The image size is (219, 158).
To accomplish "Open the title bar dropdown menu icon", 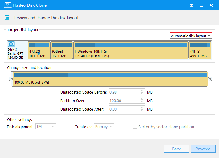I will pos(192,5).
